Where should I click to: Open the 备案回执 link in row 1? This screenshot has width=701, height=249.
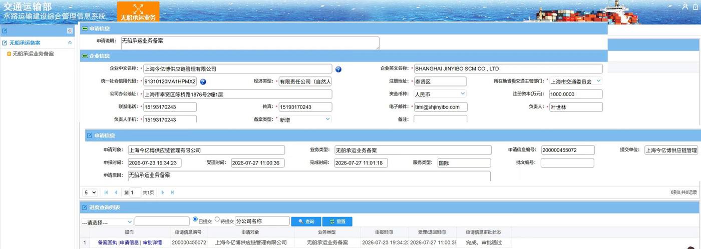click(x=107, y=242)
